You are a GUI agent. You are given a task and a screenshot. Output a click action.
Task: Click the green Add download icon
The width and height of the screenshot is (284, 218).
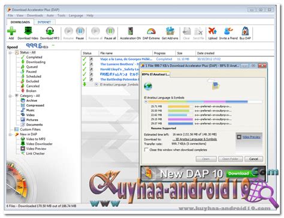coord(11,32)
